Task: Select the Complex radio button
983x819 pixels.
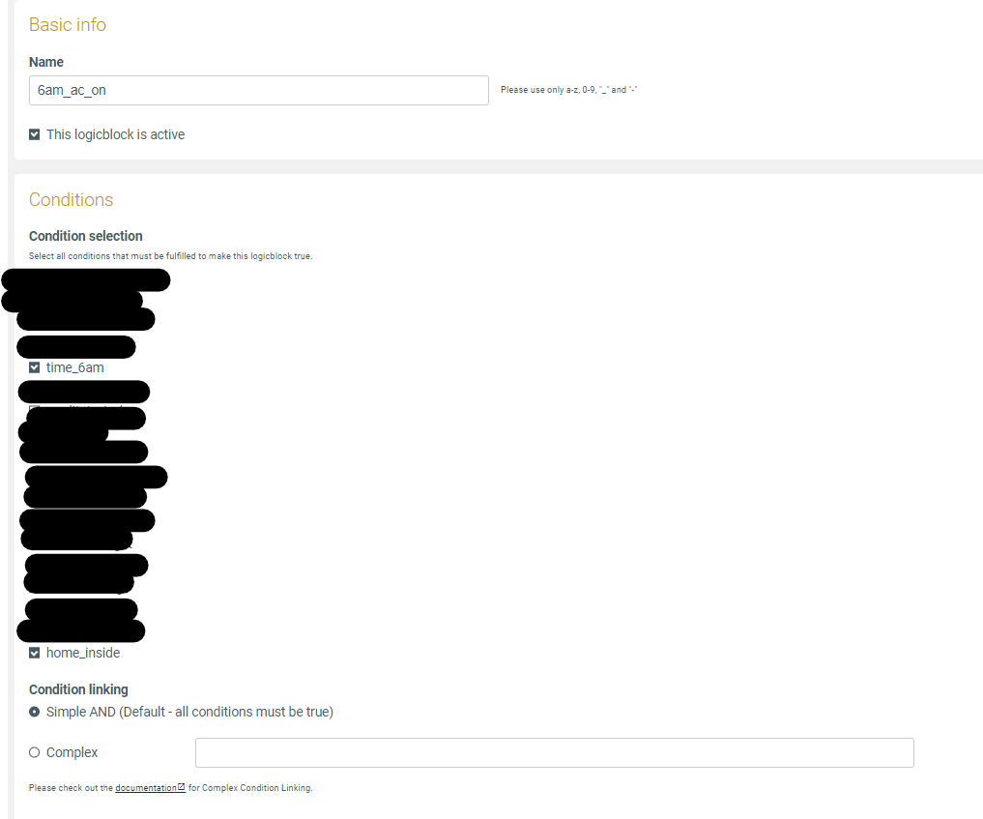Action: coord(35,752)
